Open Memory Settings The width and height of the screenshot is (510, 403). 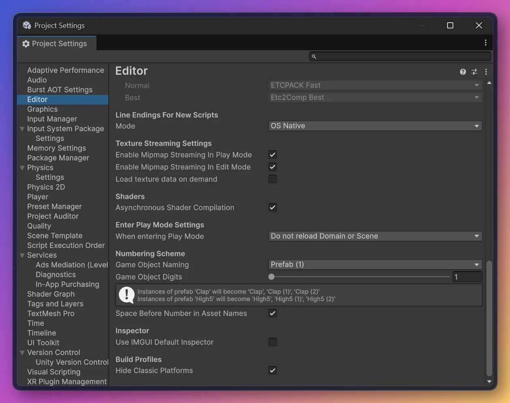coord(57,148)
